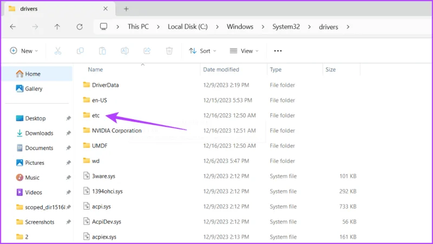Sort by the Size column header
The image size is (433, 244).
(x=330, y=70)
